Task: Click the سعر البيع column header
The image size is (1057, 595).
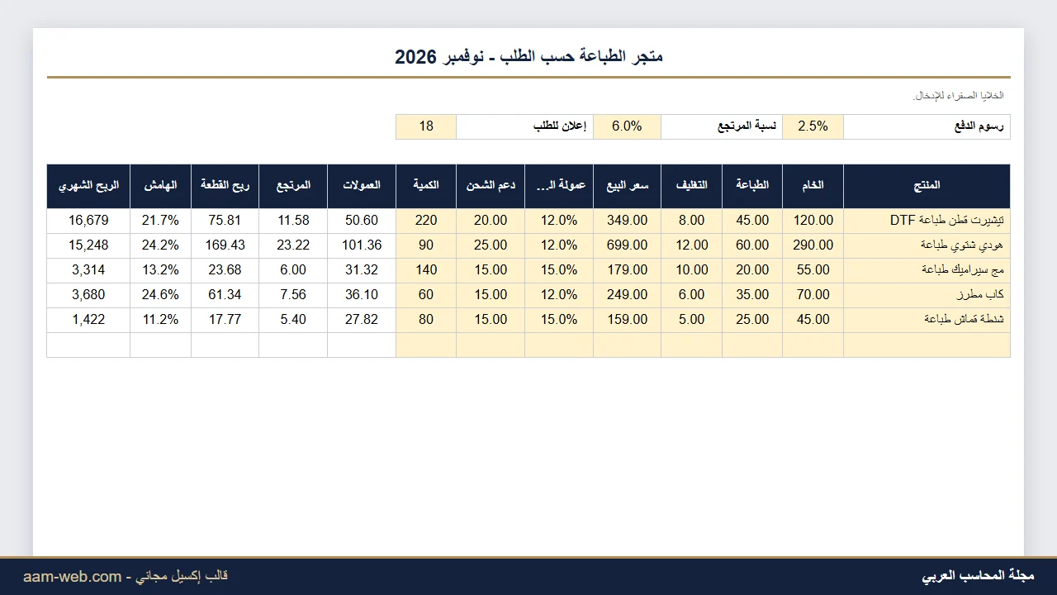Action: click(x=627, y=186)
